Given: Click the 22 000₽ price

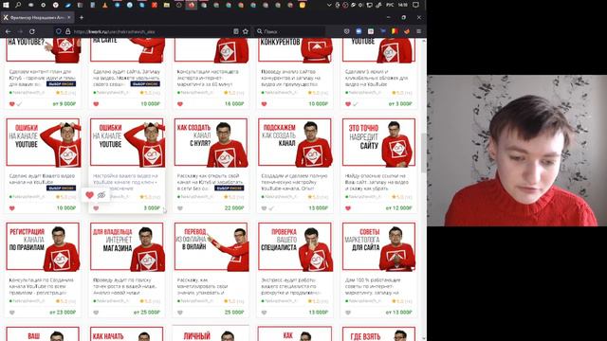Looking at the screenshot, I should (x=234, y=208).
